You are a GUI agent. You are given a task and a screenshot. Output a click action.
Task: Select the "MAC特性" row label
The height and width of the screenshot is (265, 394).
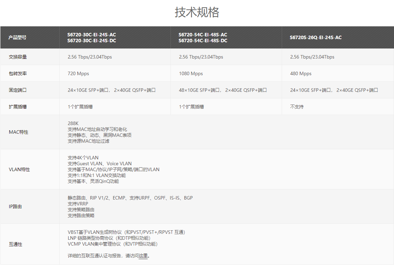click(x=19, y=132)
